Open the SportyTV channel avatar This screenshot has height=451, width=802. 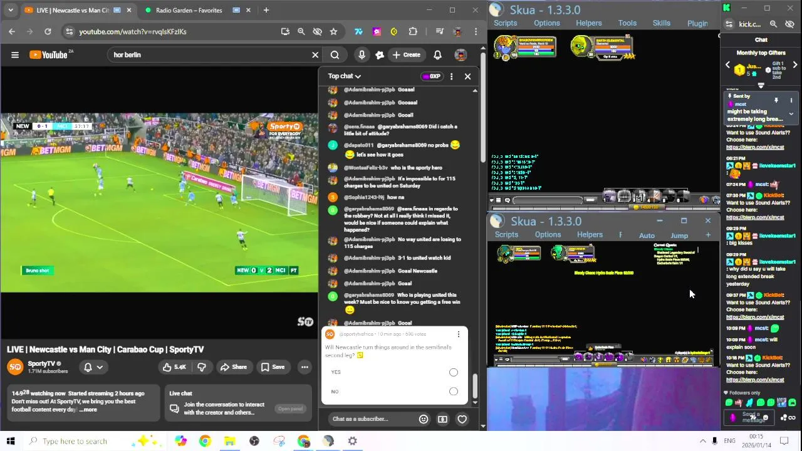click(16, 366)
